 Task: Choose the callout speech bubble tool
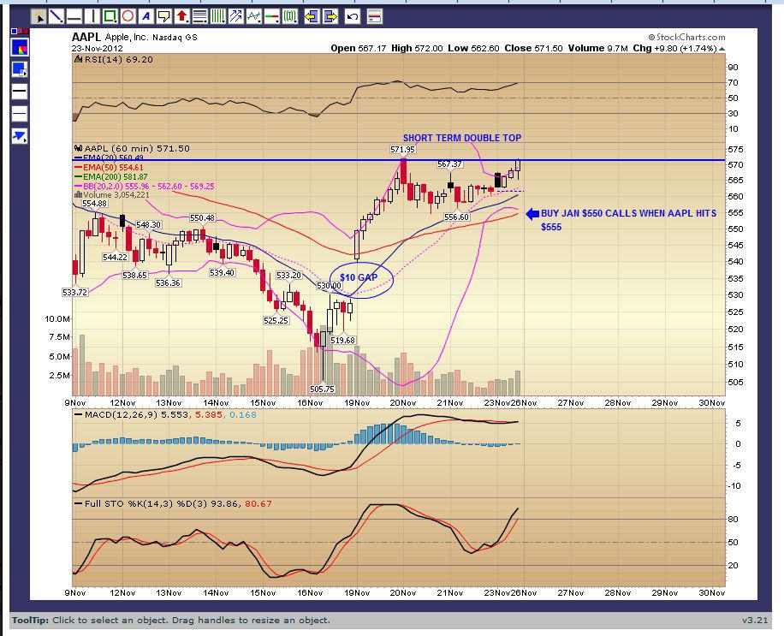pos(163,17)
